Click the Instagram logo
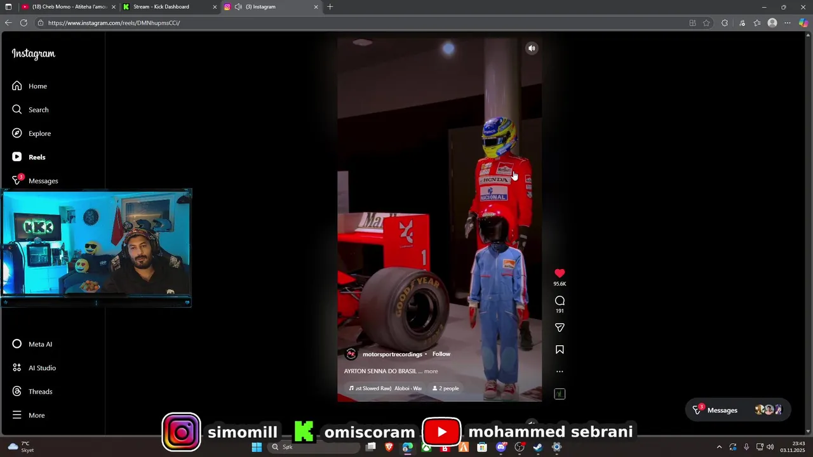 click(33, 54)
